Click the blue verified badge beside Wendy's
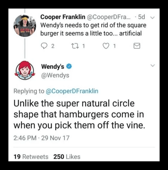Screen dimensions: 168x170 (x=69, y=66)
